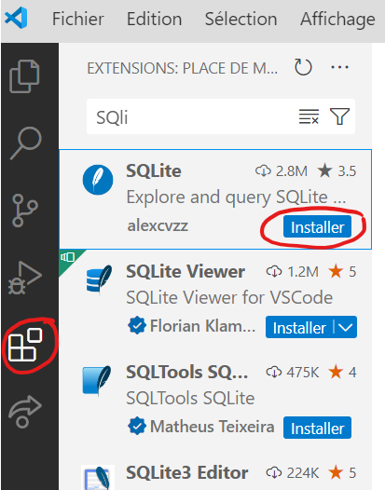Open the Edition menu

[154, 19]
